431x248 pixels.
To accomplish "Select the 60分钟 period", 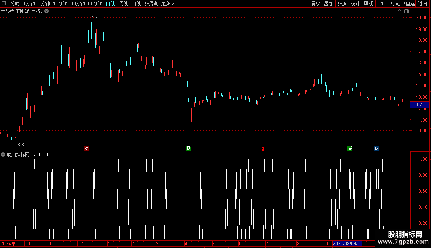I will coord(95,3).
